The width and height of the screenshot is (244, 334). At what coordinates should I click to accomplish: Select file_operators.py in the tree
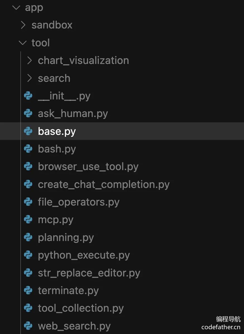(x=79, y=202)
